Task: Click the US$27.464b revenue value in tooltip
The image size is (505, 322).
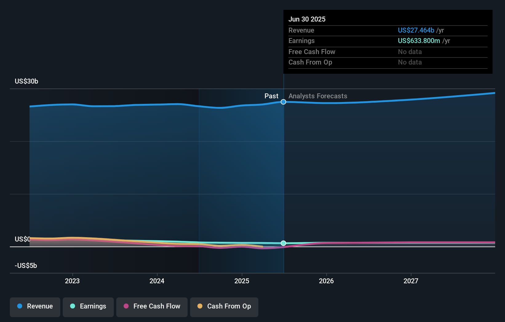Action: tap(416, 30)
